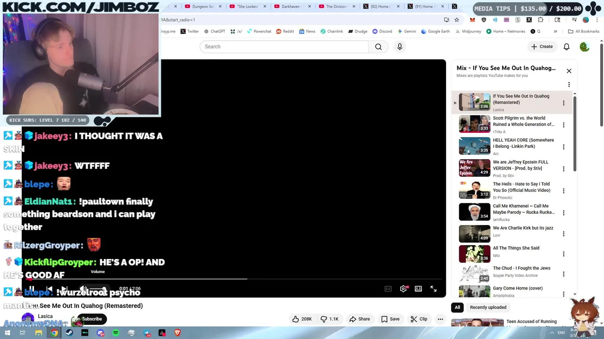Open more actions ellipsis below video
This screenshot has width=604, height=339.
pos(440,319)
